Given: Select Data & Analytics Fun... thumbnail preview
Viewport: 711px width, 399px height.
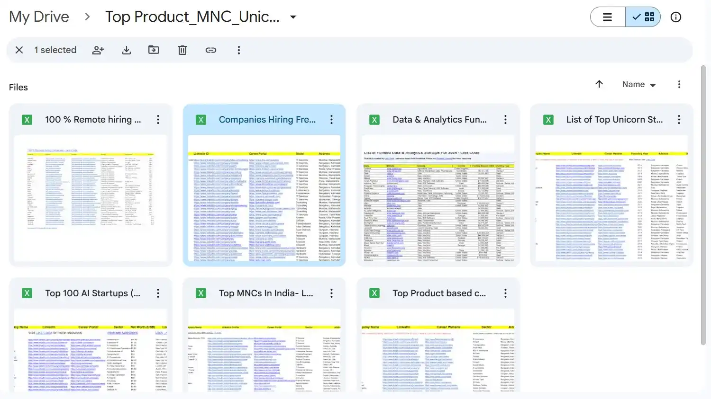Looking at the screenshot, I should click(x=438, y=198).
